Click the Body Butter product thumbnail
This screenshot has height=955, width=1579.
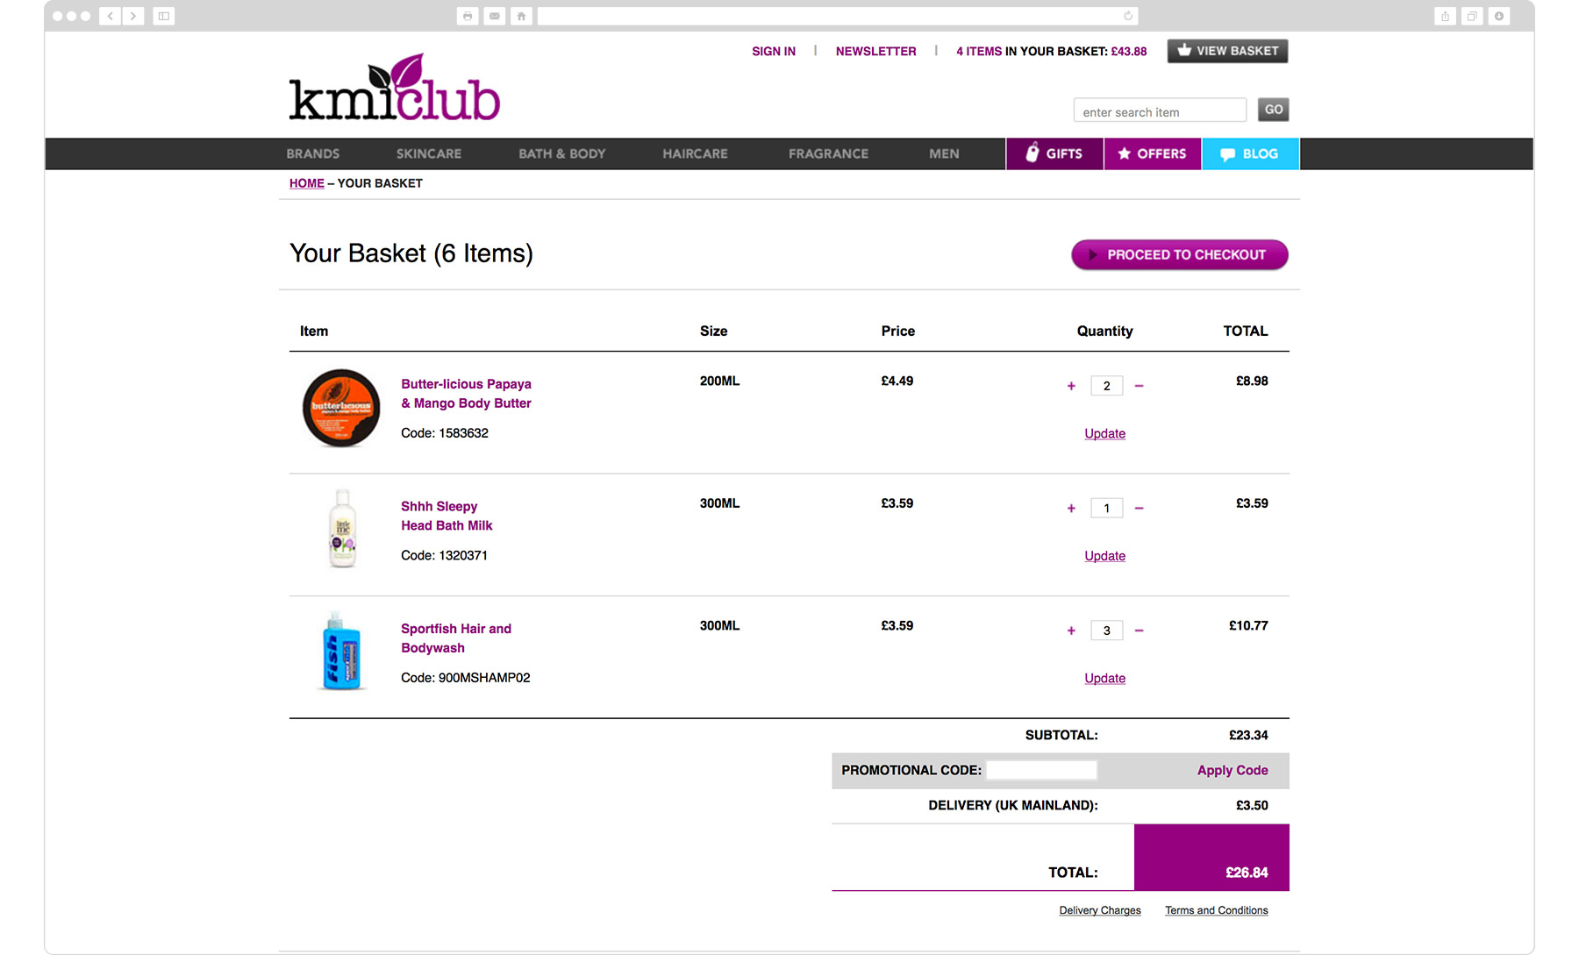coord(341,408)
